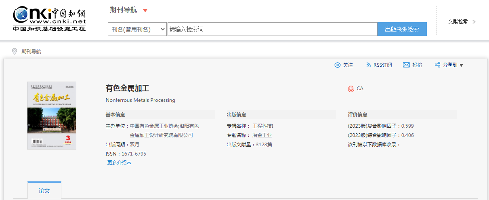Click the arrow next to 文献检索
The height and width of the screenshot is (200, 489).
[x=474, y=22]
